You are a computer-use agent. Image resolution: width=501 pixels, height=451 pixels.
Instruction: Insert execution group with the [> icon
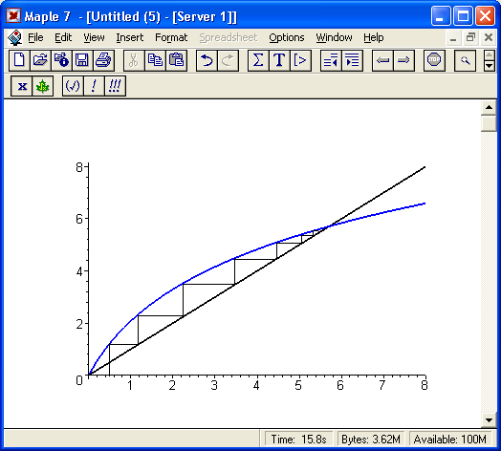pyautogui.click(x=300, y=60)
